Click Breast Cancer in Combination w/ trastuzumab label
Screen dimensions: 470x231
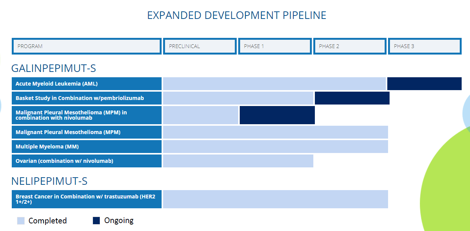pos(86,199)
